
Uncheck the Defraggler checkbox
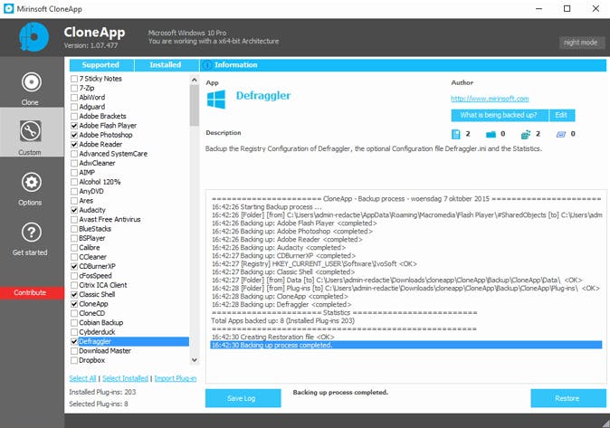[x=74, y=342]
